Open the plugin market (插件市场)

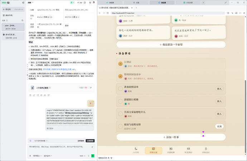[x=8, y=15]
